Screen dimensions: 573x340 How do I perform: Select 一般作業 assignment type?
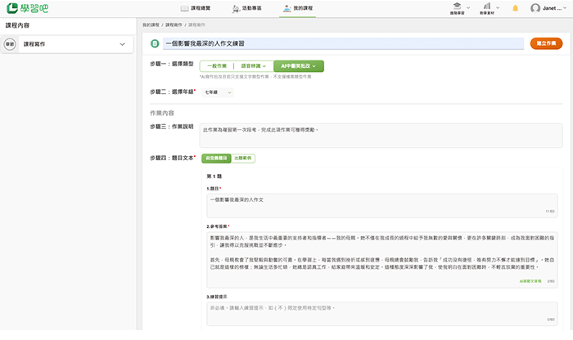coord(216,65)
